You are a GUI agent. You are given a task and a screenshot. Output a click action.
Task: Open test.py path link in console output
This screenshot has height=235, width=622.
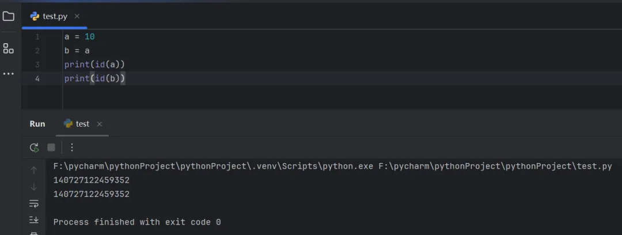click(495, 166)
